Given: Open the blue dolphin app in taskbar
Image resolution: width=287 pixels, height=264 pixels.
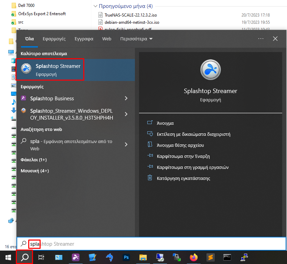Looking at the screenshot, I should point(109,257).
